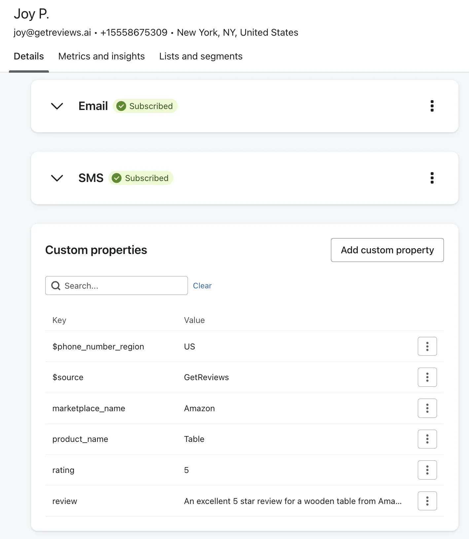Select the rating value 5
Viewport: 469px width, 539px height.
pos(186,470)
